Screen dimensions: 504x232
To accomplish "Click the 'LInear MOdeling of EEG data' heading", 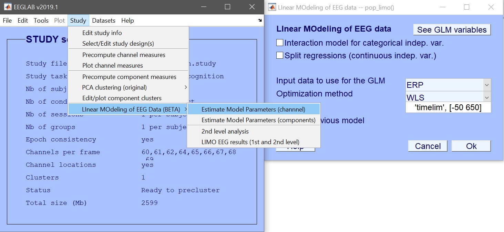I will [334, 29].
